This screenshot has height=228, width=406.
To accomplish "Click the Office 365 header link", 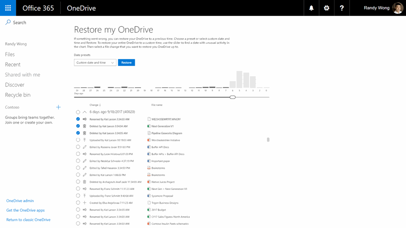I will coord(38,8).
